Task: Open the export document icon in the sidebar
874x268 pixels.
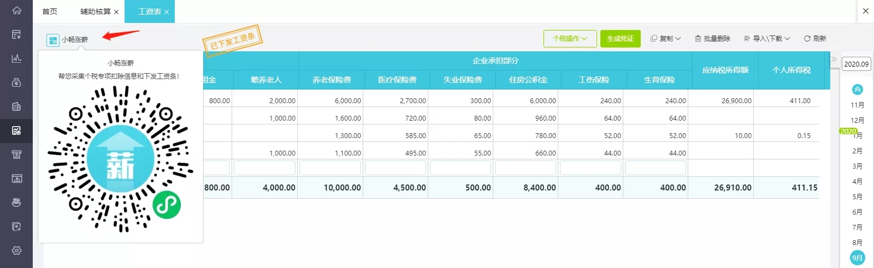Action: [x=16, y=227]
